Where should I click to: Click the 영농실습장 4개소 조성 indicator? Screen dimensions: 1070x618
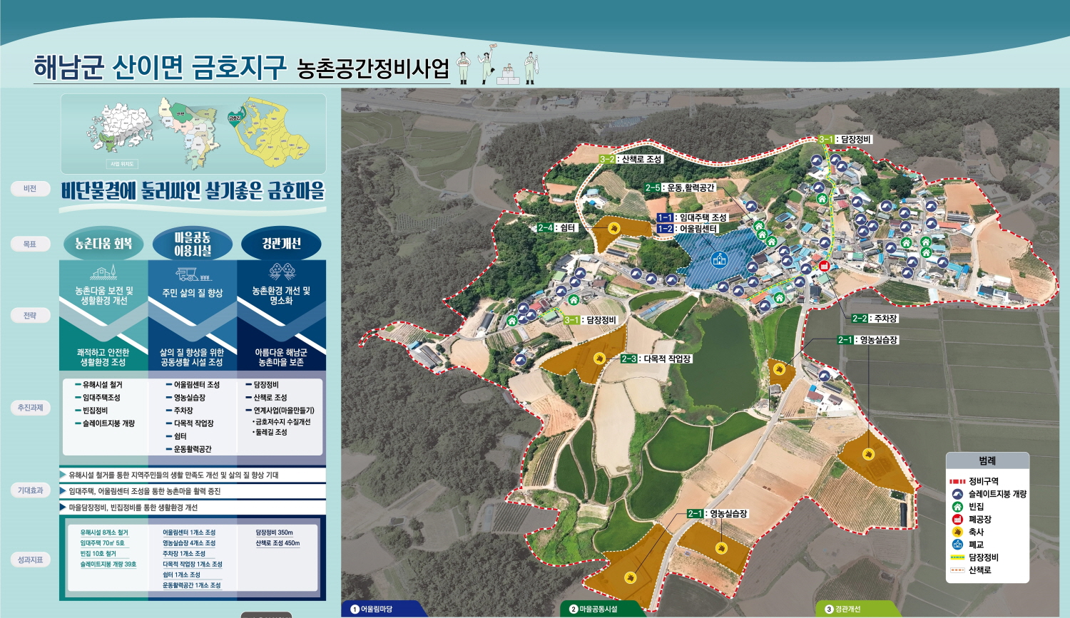coord(189,543)
